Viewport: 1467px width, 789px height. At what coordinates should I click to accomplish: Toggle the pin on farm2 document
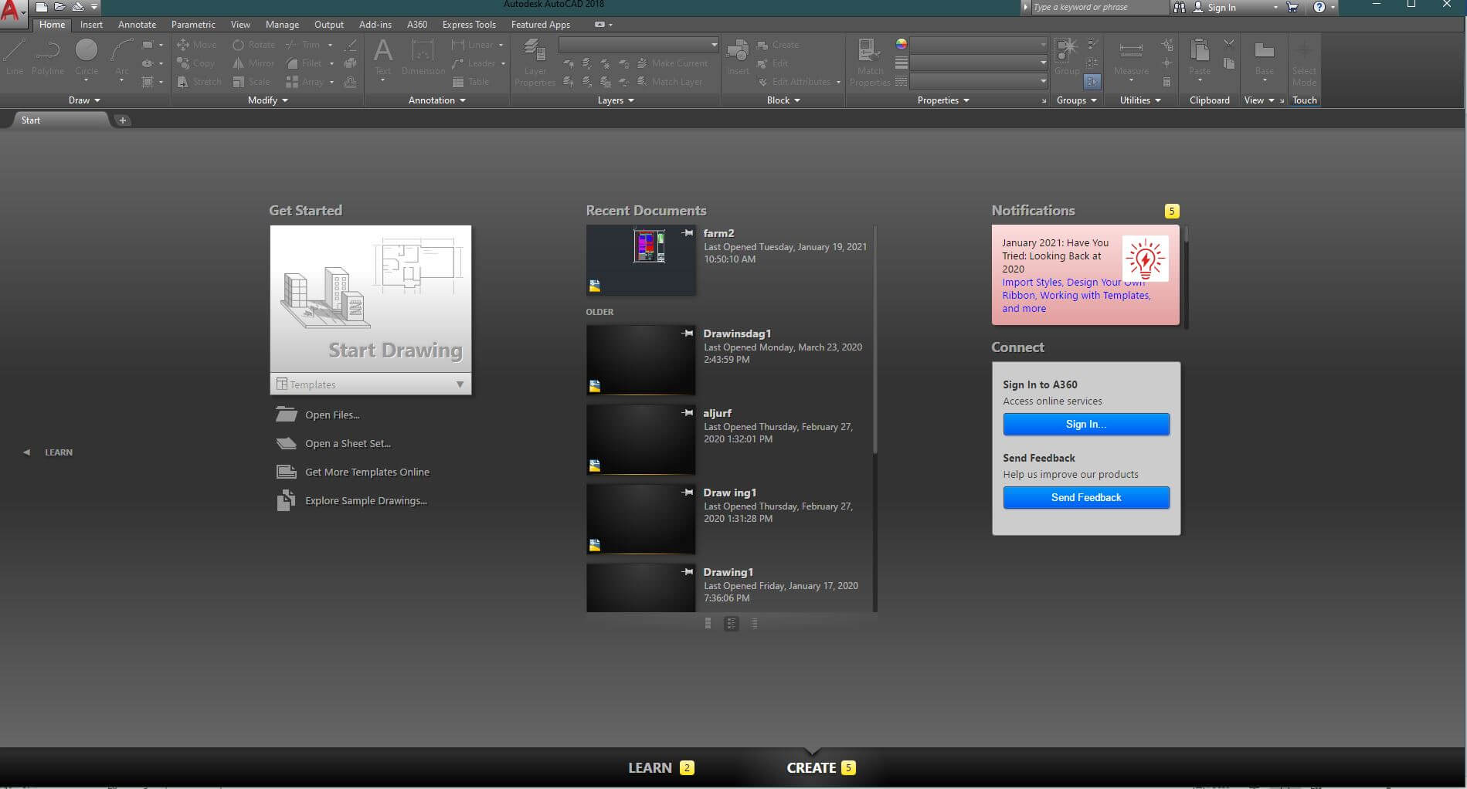[x=687, y=233]
